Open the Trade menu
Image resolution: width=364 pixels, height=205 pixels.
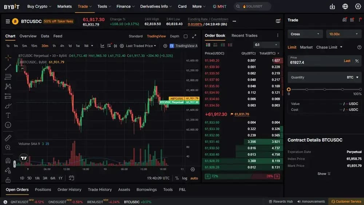(85, 7)
